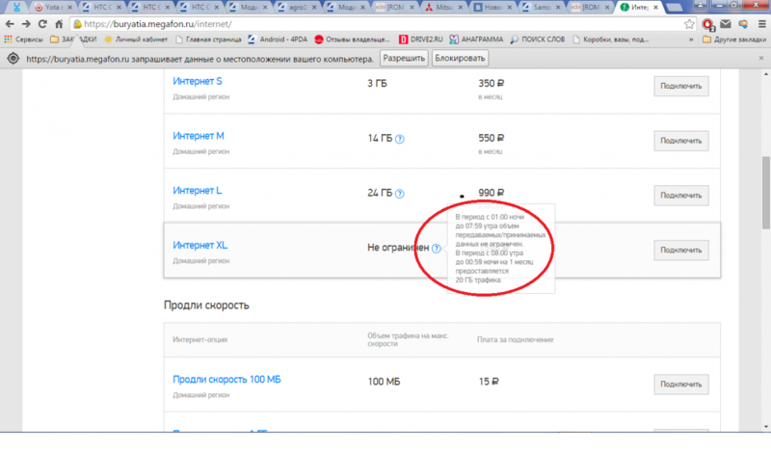
Task: Switch to the Sams tab
Action: point(542,8)
